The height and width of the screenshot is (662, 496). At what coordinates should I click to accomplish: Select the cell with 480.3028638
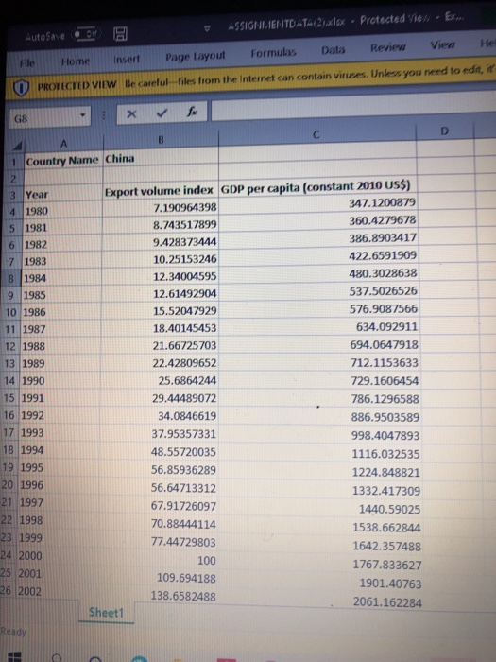(317, 273)
